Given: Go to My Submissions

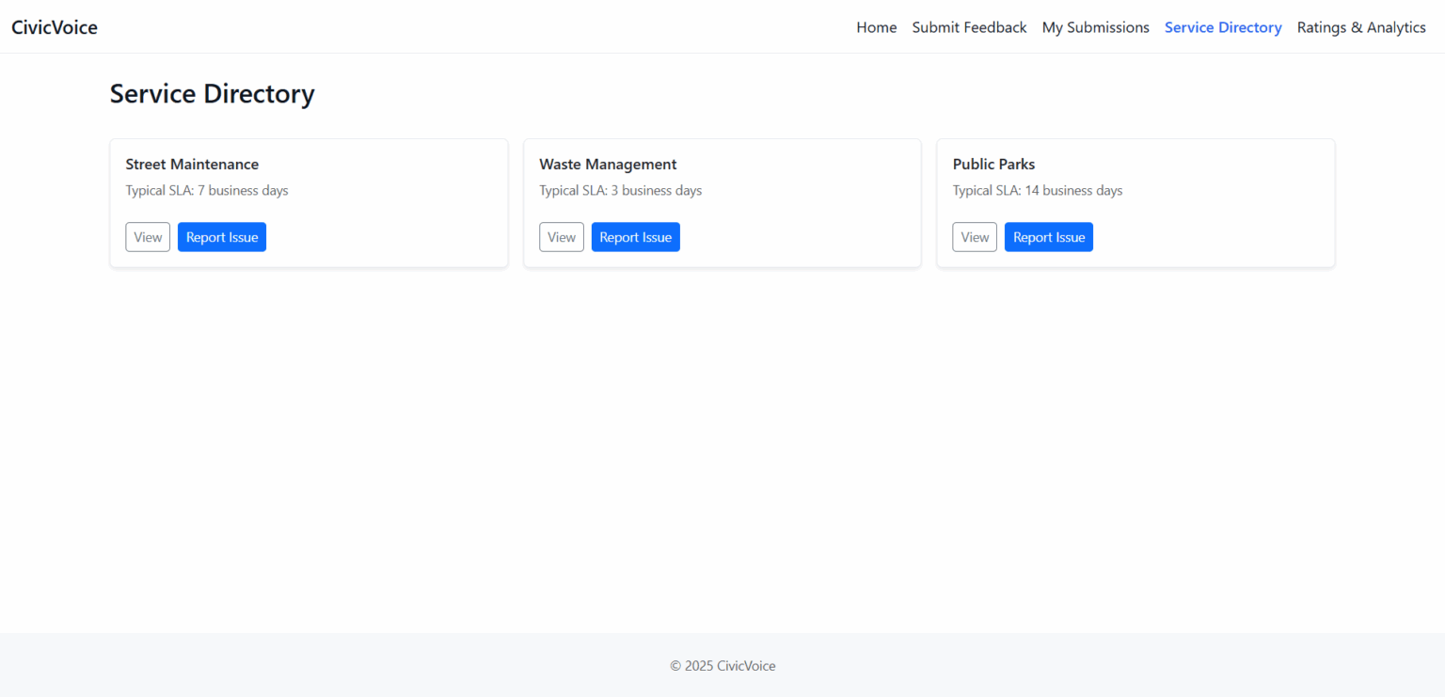Looking at the screenshot, I should (1095, 27).
